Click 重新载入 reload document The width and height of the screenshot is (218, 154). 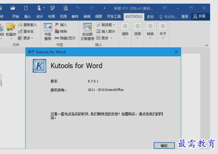pos(28,25)
